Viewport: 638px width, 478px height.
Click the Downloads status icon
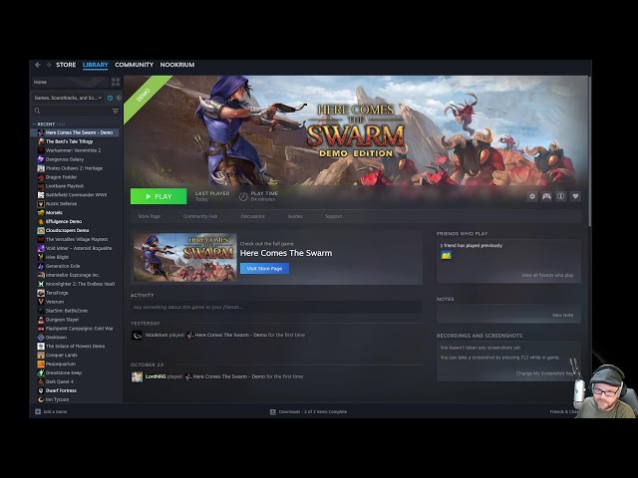273,411
